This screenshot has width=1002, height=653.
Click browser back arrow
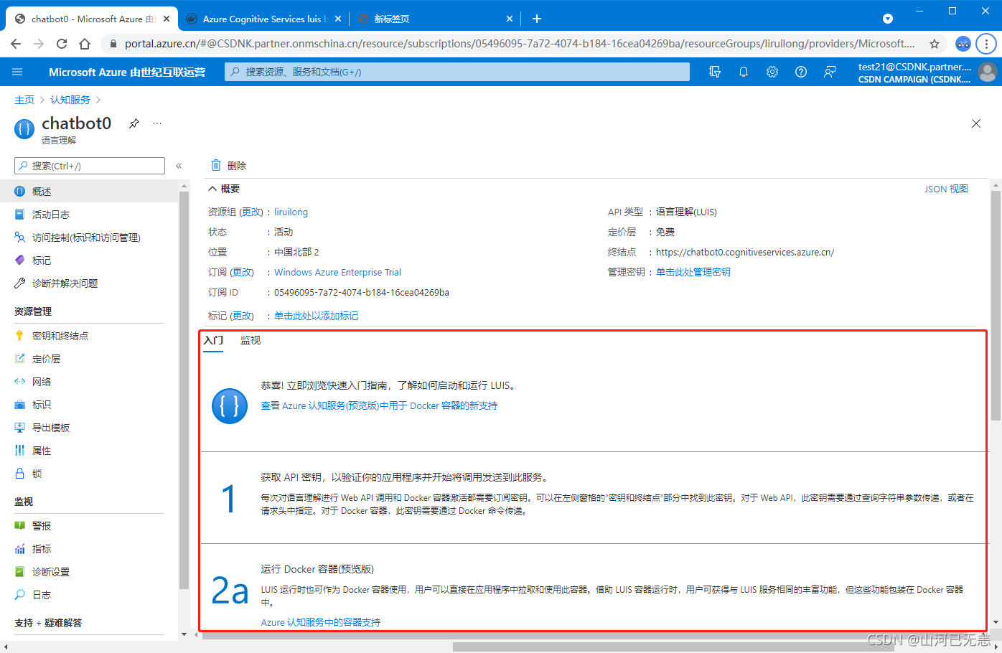coord(16,44)
